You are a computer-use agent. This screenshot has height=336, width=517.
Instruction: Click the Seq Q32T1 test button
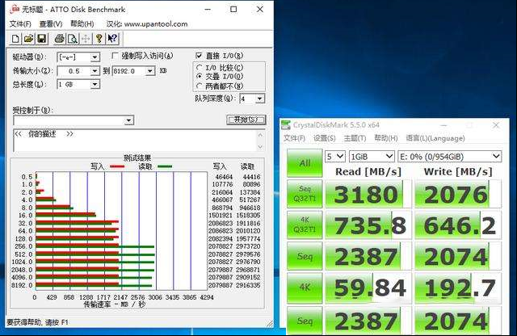coord(305,194)
